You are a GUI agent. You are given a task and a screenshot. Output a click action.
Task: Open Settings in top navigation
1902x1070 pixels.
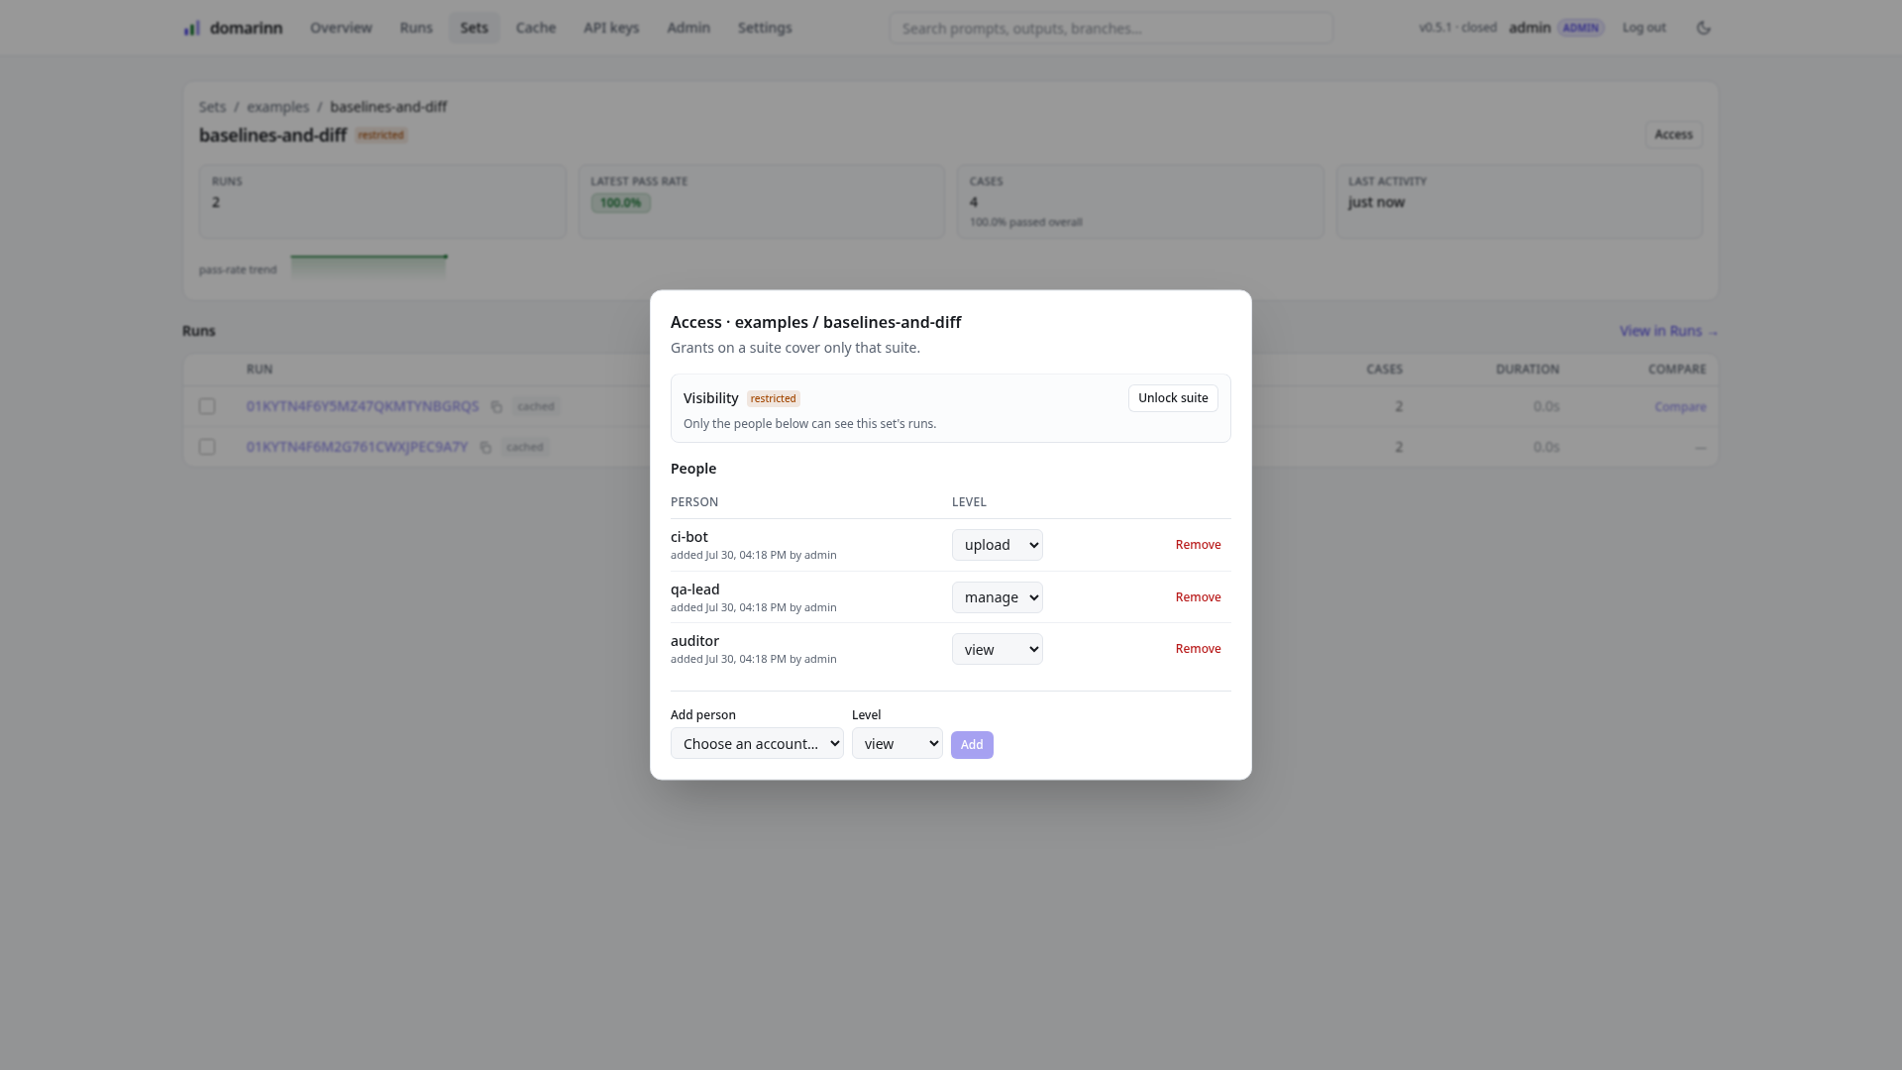765,28
